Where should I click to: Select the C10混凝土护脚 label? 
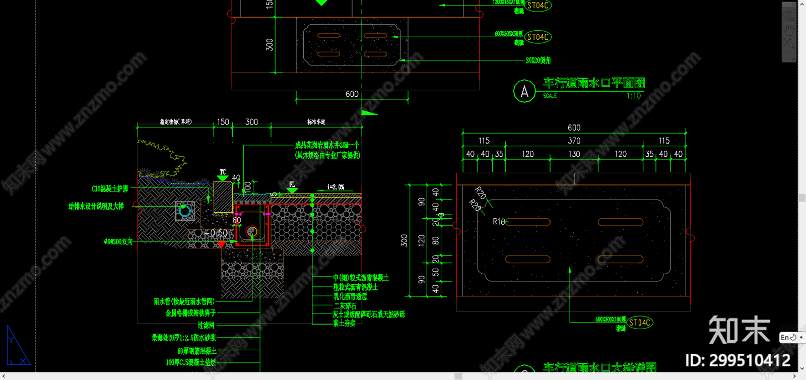[x=110, y=189]
